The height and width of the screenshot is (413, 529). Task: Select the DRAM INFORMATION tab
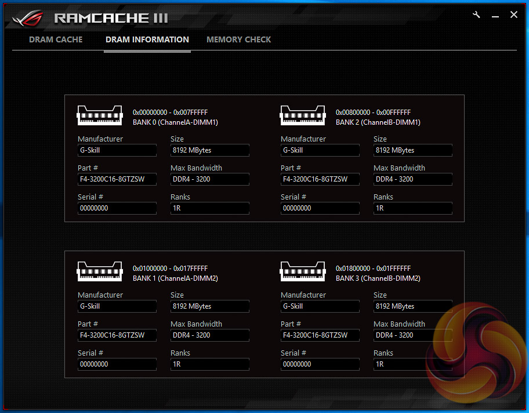147,40
